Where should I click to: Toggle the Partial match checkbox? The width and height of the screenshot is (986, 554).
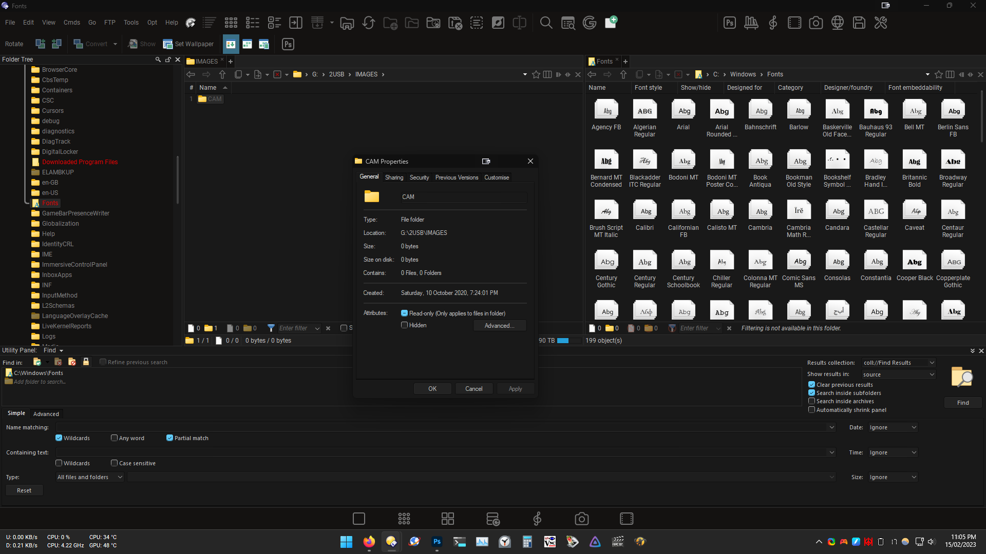pyautogui.click(x=169, y=438)
